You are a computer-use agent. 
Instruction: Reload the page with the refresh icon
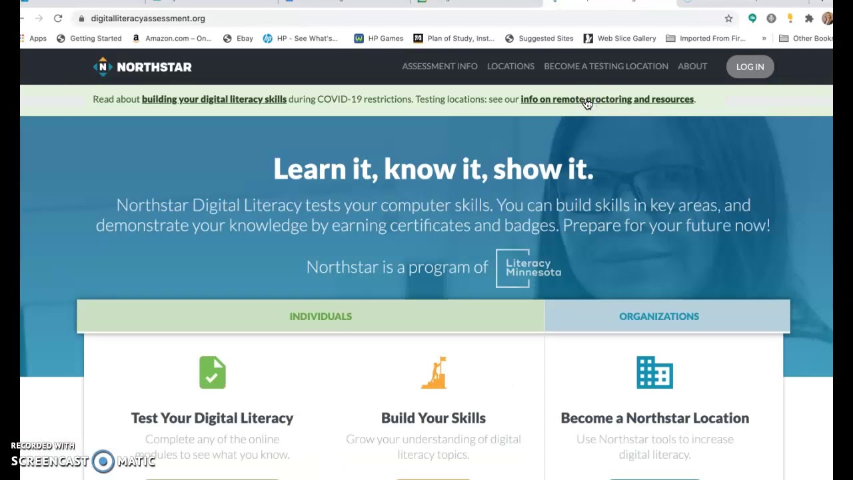point(58,19)
